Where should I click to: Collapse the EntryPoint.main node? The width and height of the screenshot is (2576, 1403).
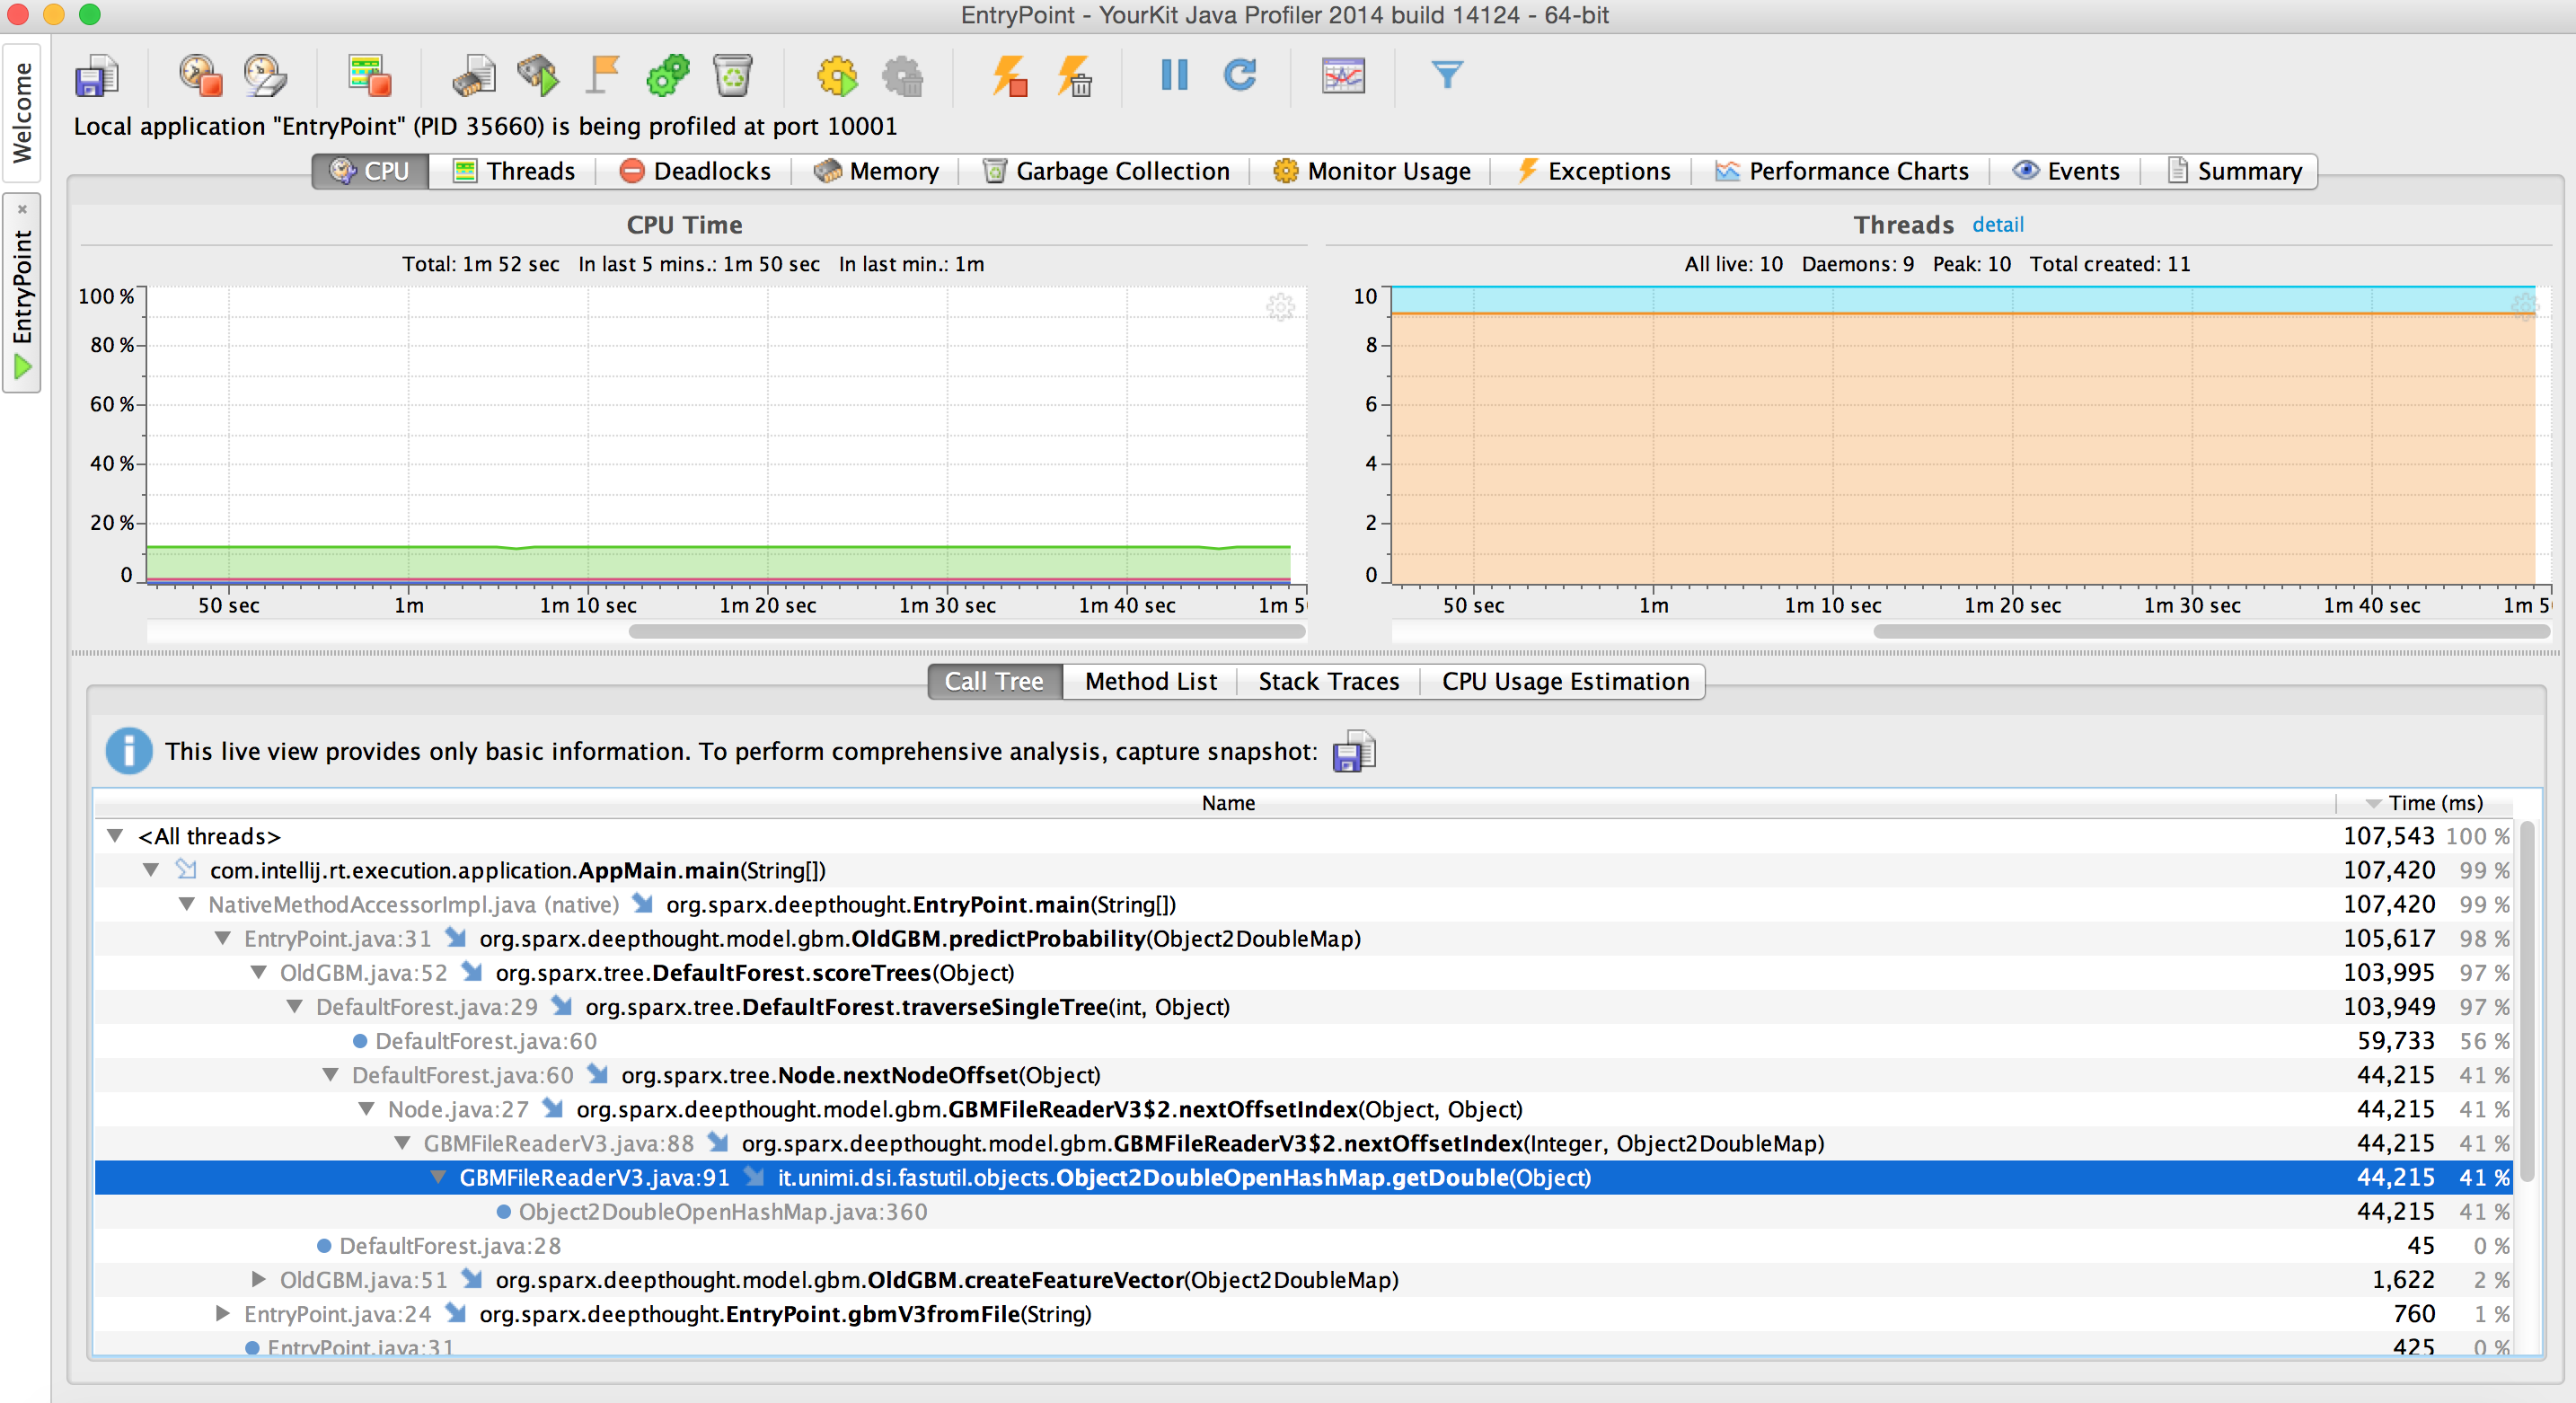point(187,903)
